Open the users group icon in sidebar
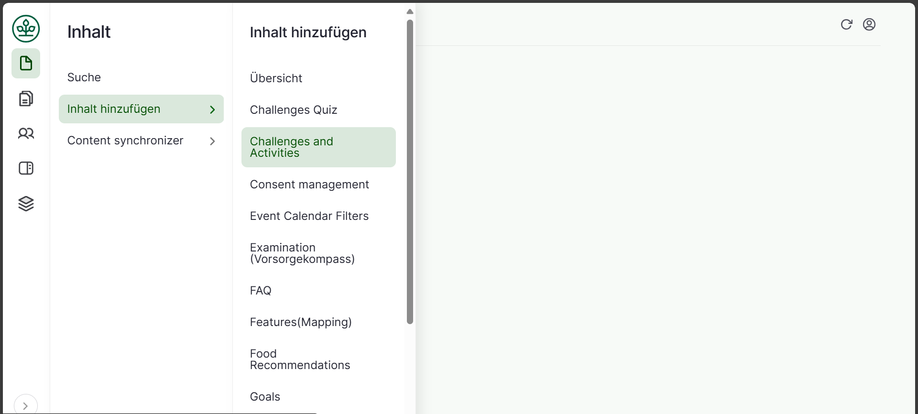This screenshot has height=414, width=918. (x=26, y=133)
